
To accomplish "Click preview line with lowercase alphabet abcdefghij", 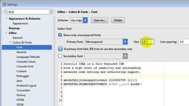I will click(x=100, y=80).
